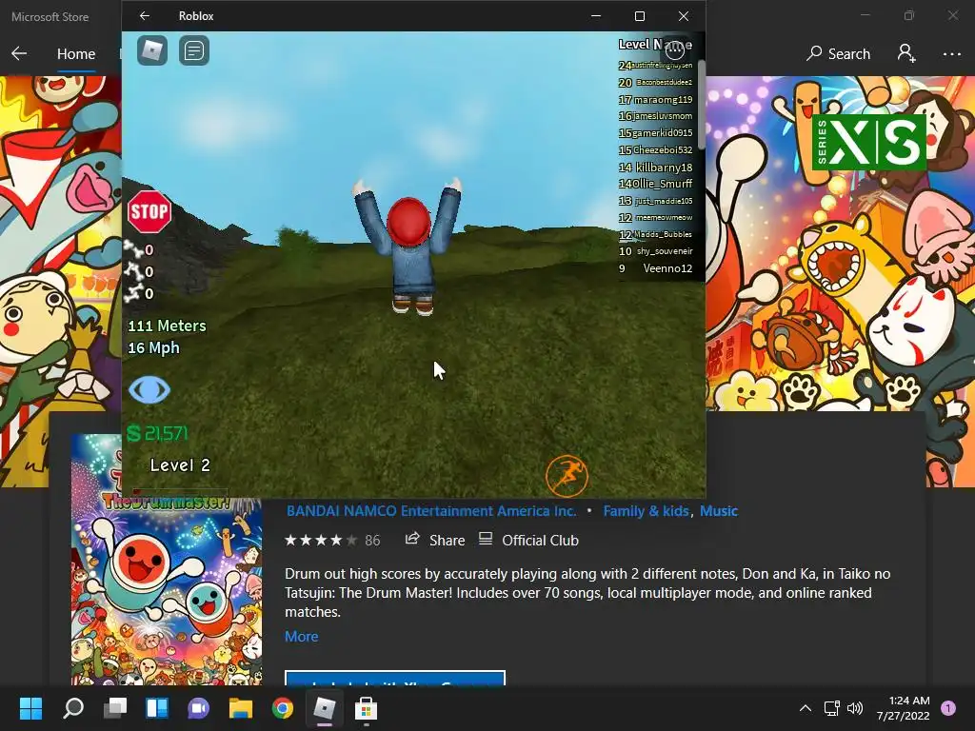Open BANDAI NAMCO Entertainment America Inc. link
This screenshot has width=975, height=731.
[x=431, y=511]
